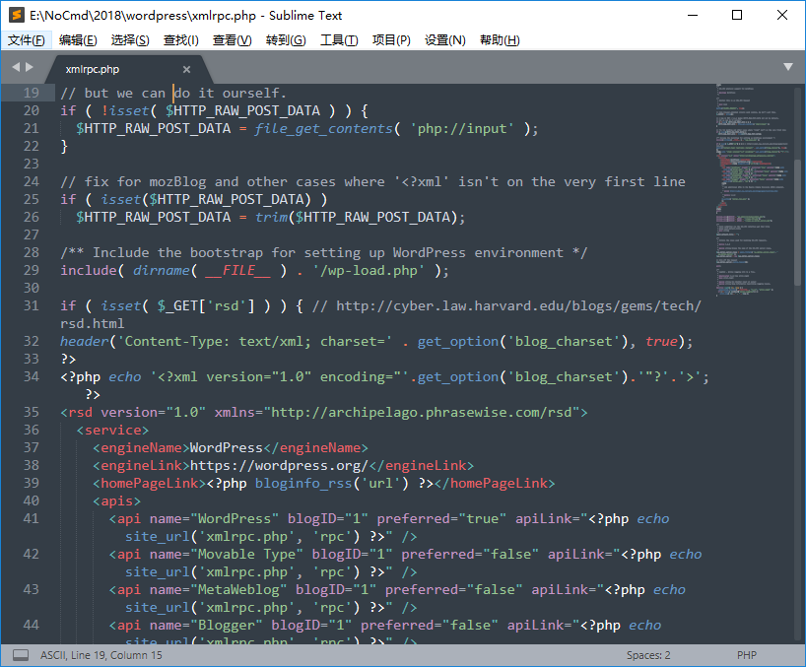Open the 查找(I) menu
Screen dimensions: 806x667
click(x=180, y=40)
